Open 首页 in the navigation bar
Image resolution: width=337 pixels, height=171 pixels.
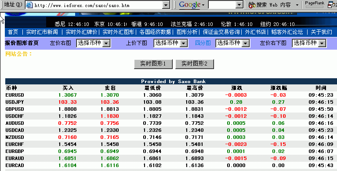click(13, 32)
